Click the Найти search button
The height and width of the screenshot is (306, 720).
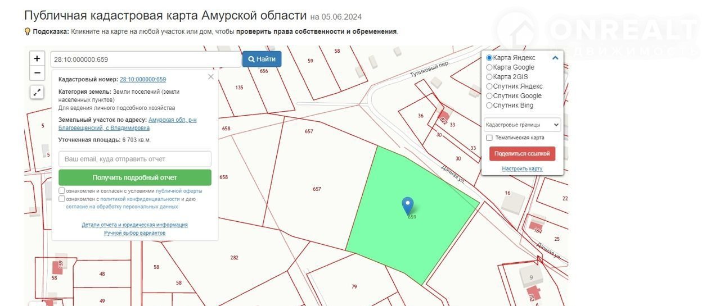pyautogui.click(x=262, y=59)
